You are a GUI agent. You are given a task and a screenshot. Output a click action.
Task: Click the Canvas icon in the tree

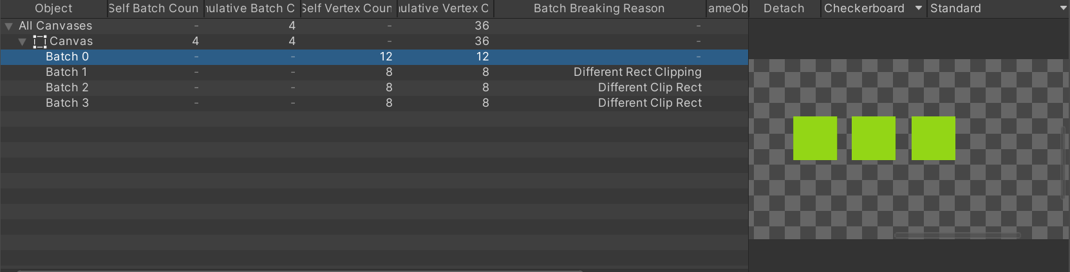(x=40, y=41)
